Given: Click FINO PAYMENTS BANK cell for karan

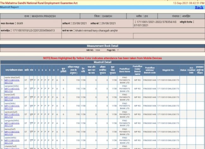Looking at the screenshot, I should click(x=125, y=97).
